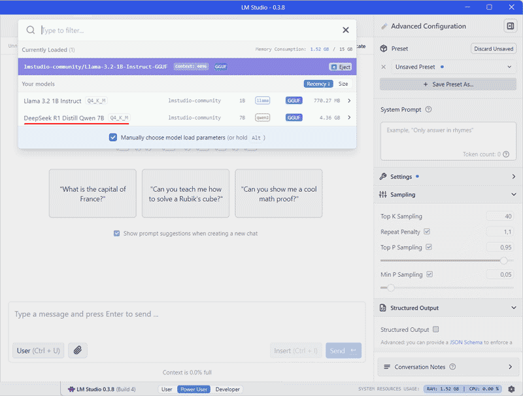Remove the preset with X icon
This screenshot has height=396, width=523.
coord(384,67)
